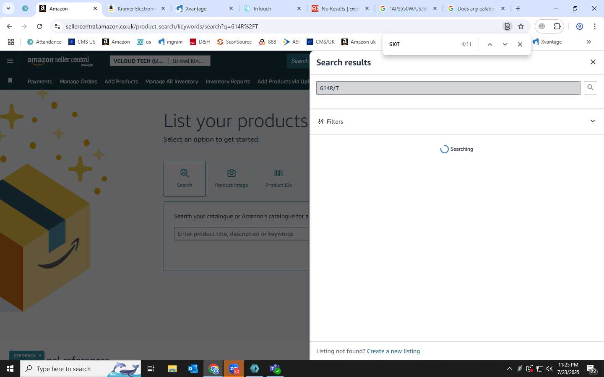Expand the Filters section chevron
The height and width of the screenshot is (377, 604).
(592, 121)
